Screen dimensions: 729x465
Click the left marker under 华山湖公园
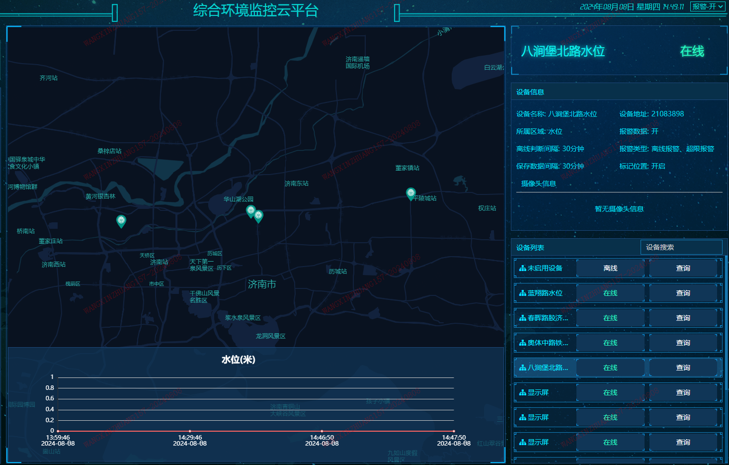tap(251, 211)
